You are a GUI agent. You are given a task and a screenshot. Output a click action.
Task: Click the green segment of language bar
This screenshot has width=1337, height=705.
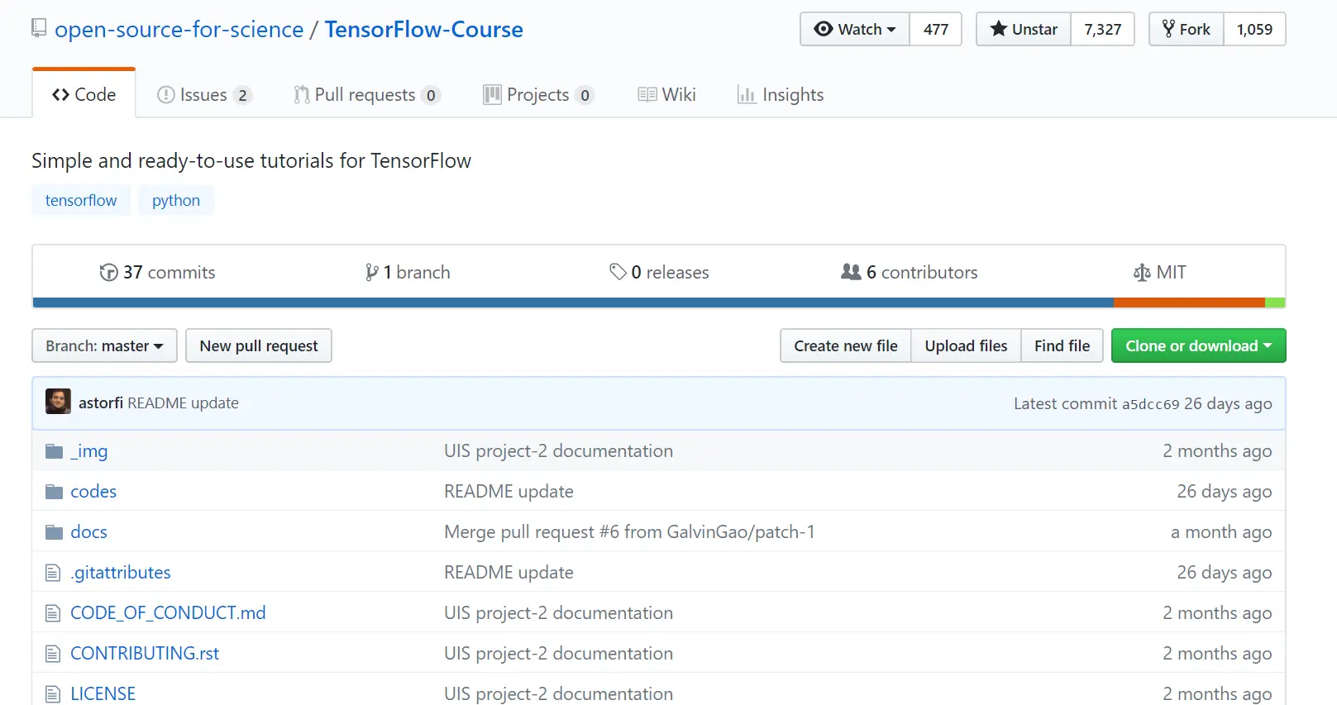tap(1275, 302)
